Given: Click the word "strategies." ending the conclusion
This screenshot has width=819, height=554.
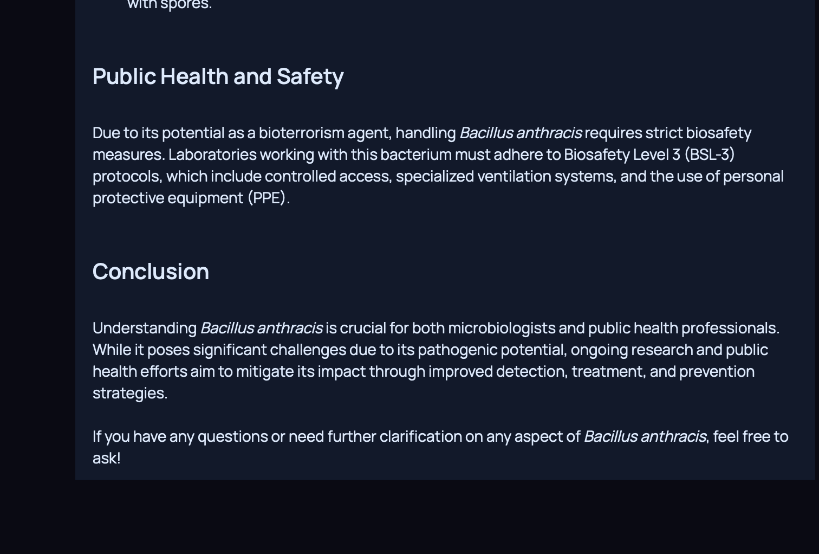Looking at the screenshot, I should pyautogui.click(x=130, y=393).
